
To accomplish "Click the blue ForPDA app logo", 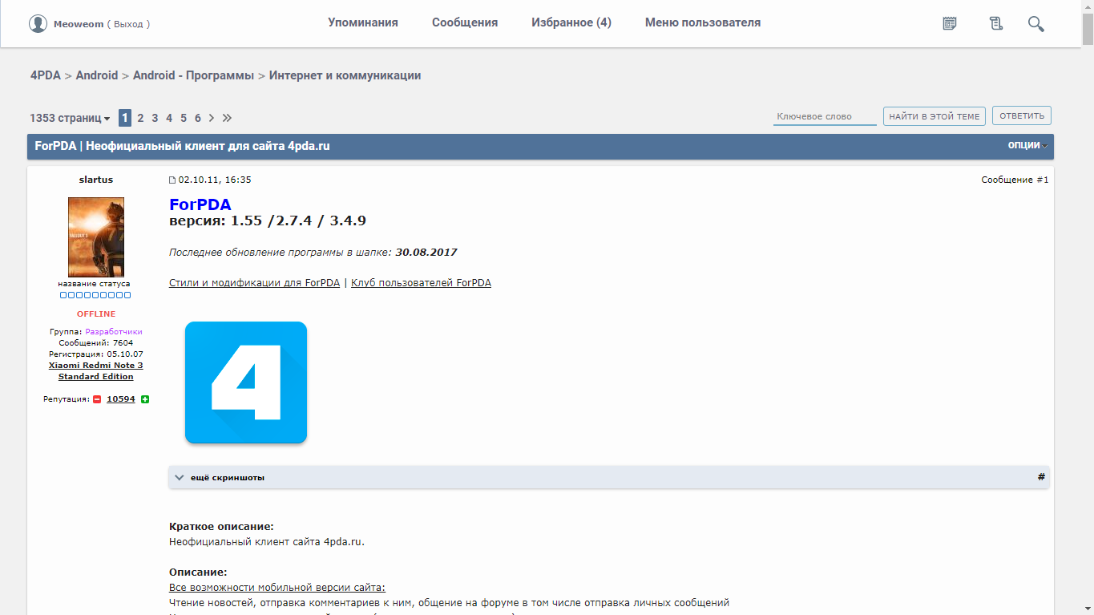I will [x=246, y=382].
